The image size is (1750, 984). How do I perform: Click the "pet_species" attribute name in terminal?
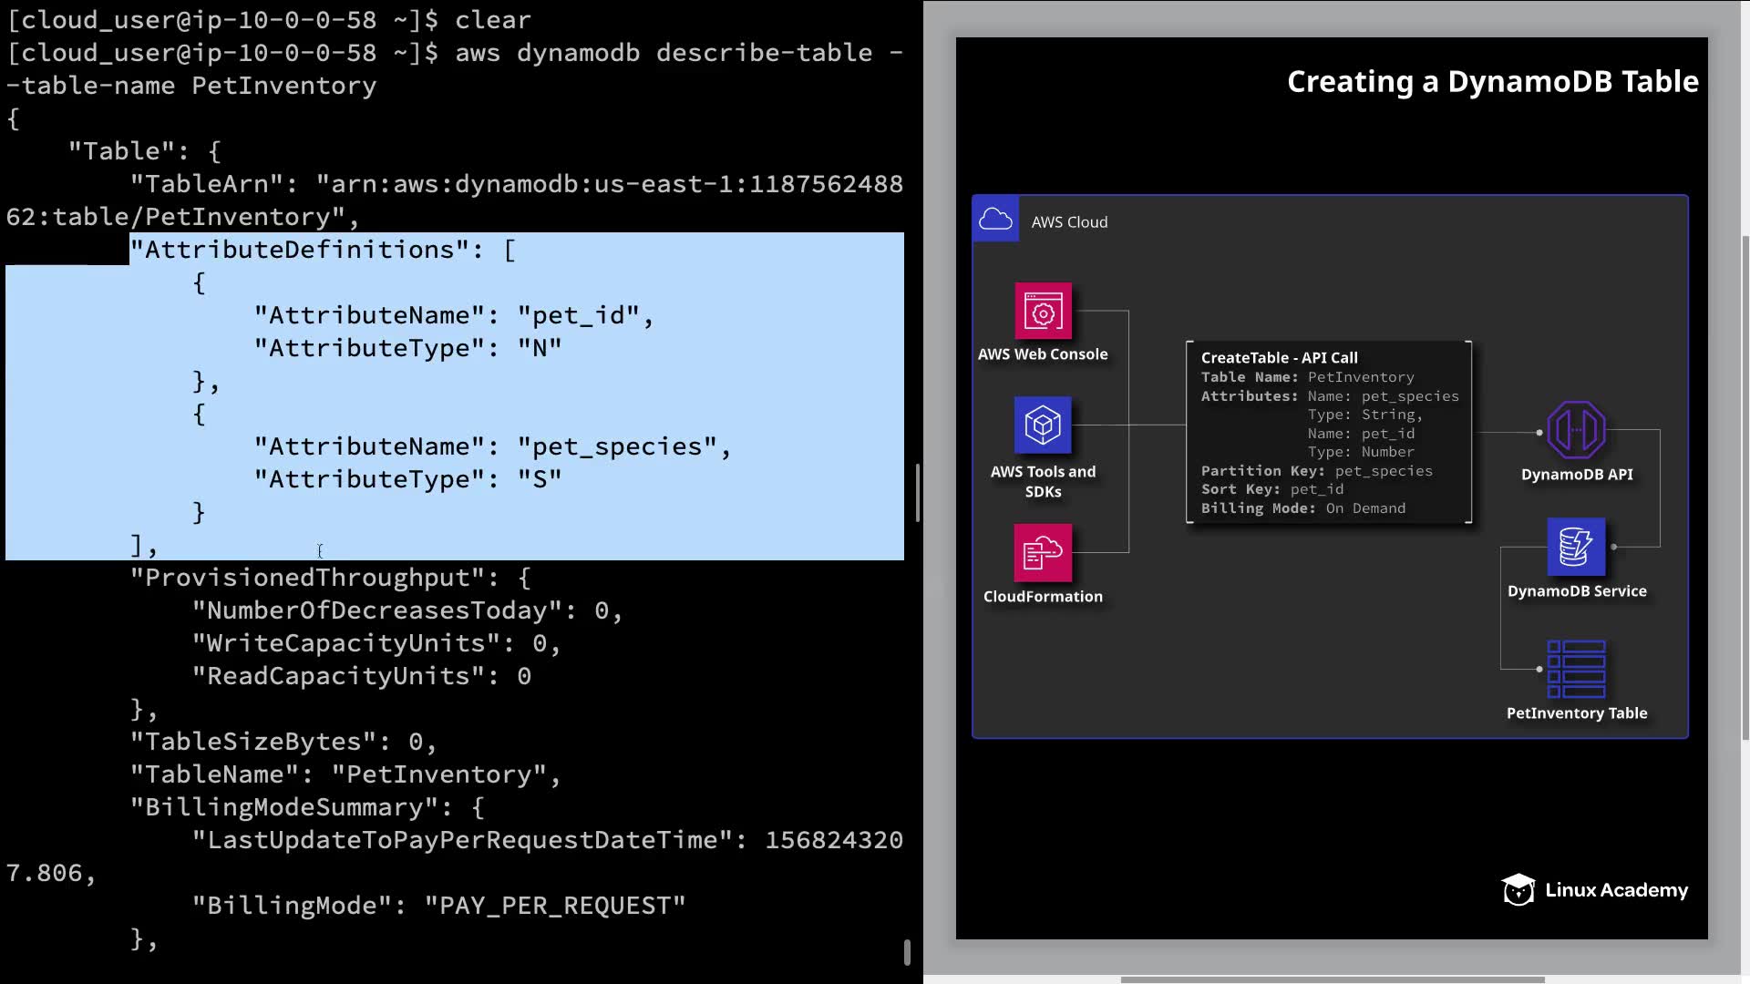[617, 446]
